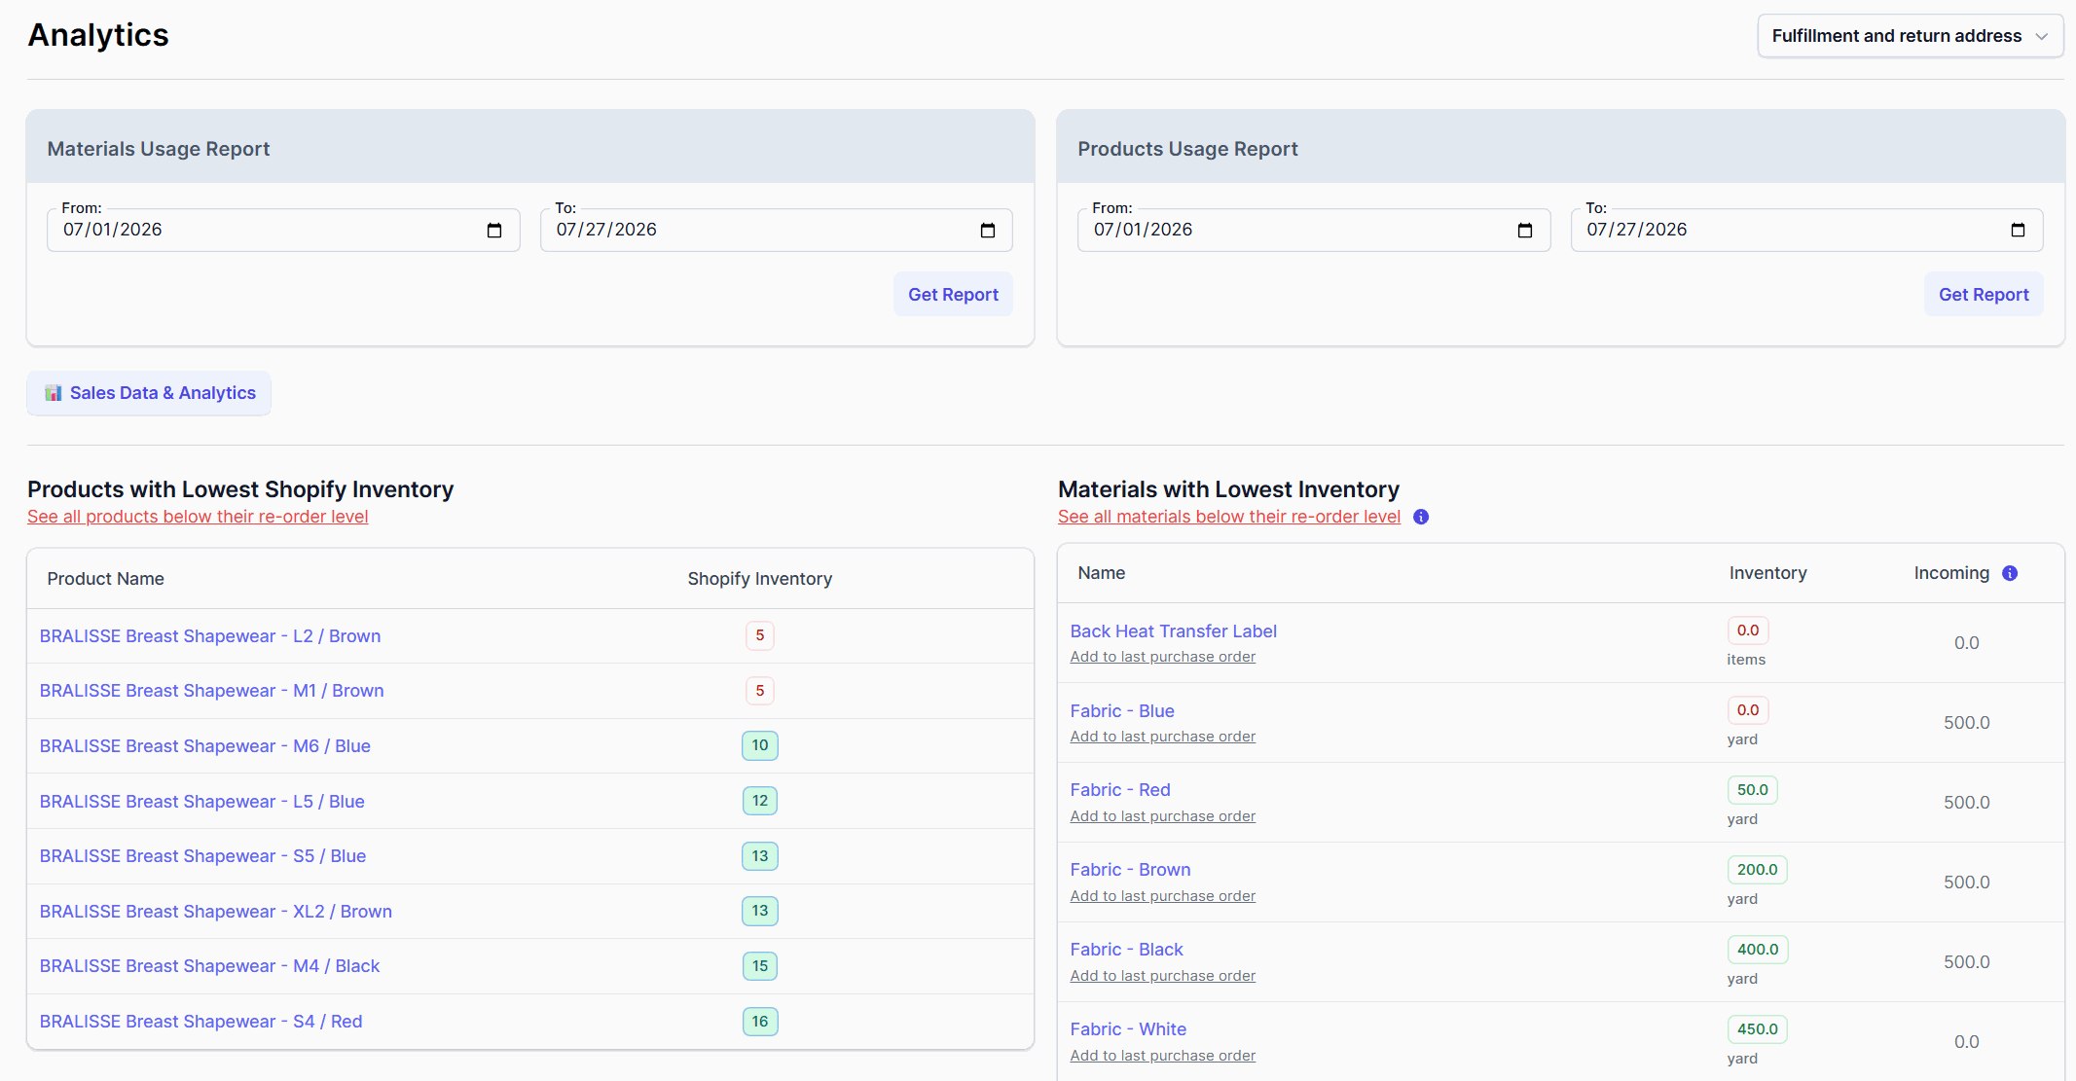Screen dimensions: 2076x1081
Task: Open Fulfillment and return address dropdown
Action: click(1910, 36)
